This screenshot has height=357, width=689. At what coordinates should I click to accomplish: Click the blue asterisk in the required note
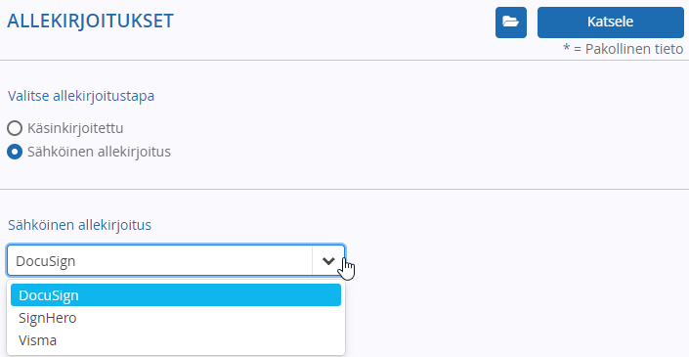tap(567, 48)
